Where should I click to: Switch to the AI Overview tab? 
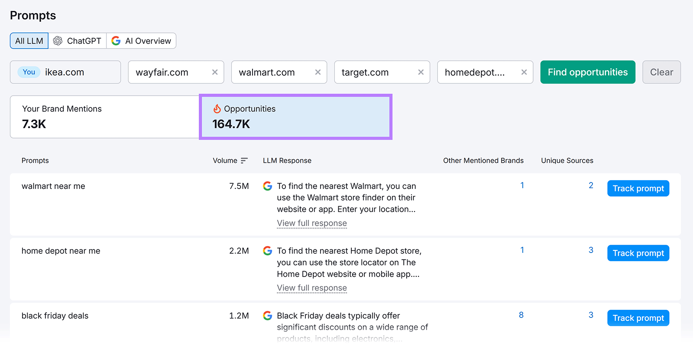click(141, 41)
